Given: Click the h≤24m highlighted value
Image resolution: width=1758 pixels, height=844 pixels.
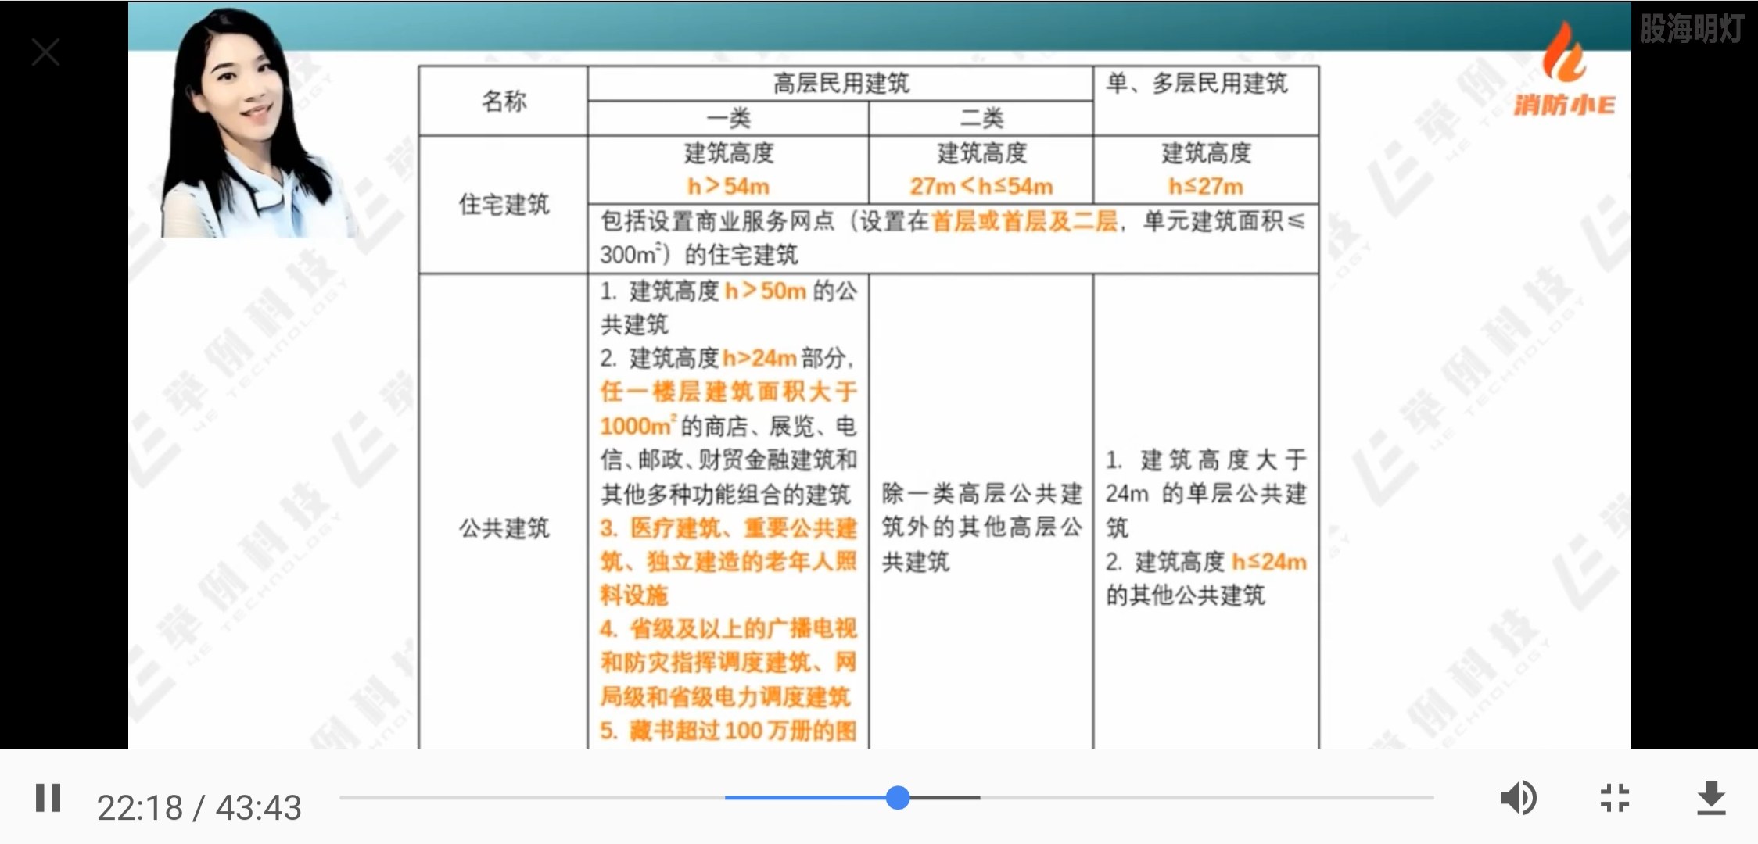Looking at the screenshot, I should coord(1269,562).
